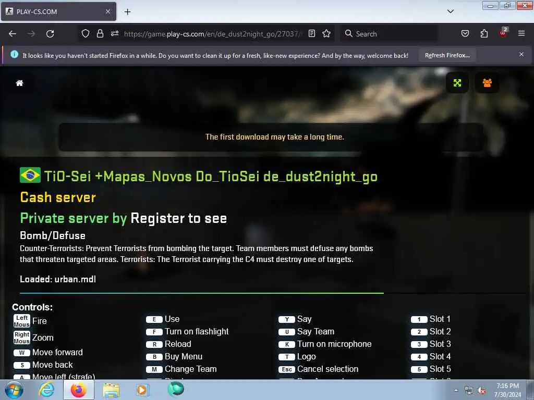The height and width of the screenshot is (400, 534).
Task: Focus the address bar URL
Action: 213,34
